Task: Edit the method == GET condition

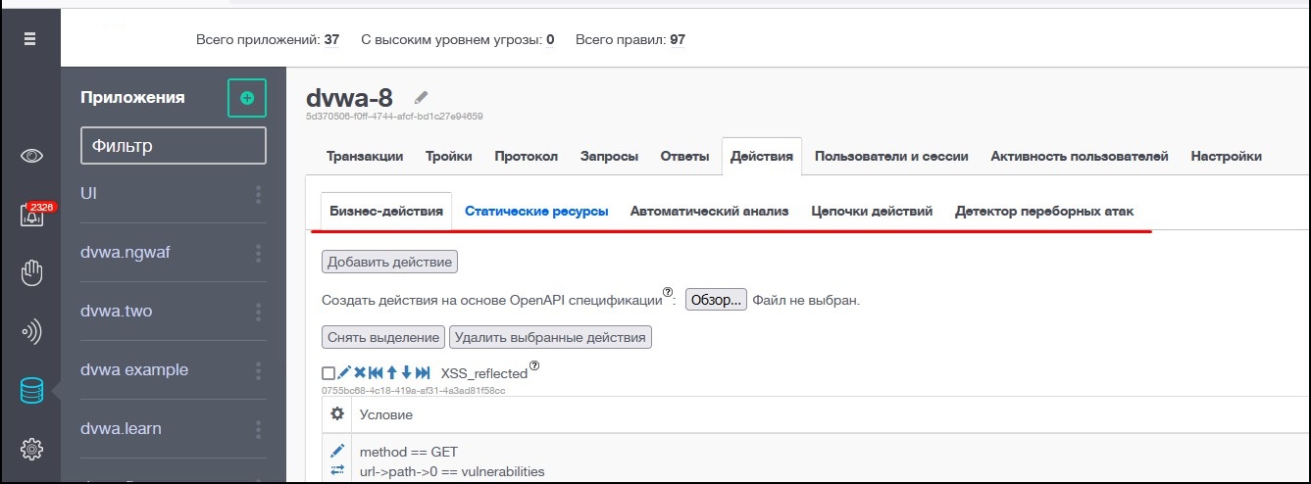Action: 337,451
